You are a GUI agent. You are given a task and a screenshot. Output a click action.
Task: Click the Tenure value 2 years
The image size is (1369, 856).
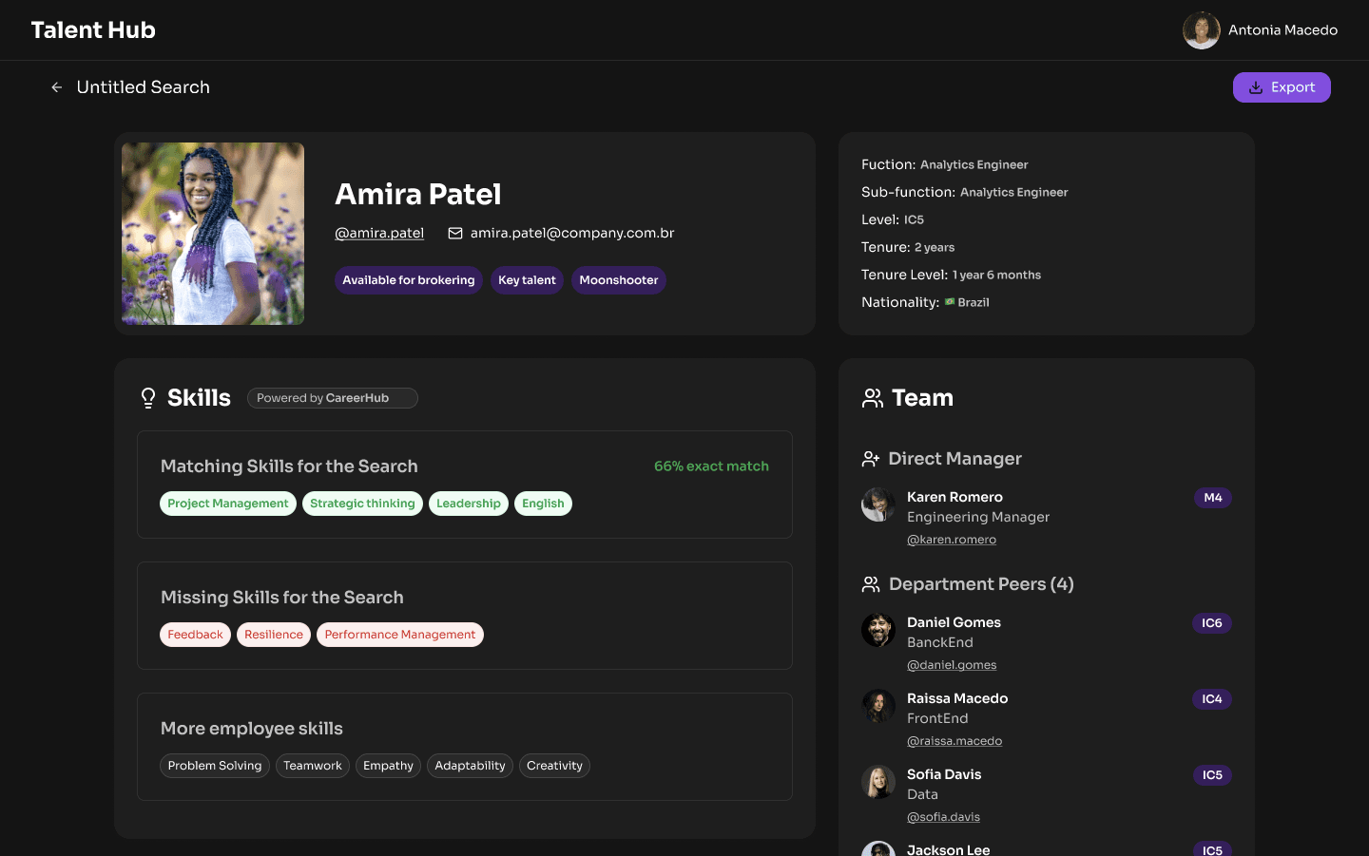(935, 248)
